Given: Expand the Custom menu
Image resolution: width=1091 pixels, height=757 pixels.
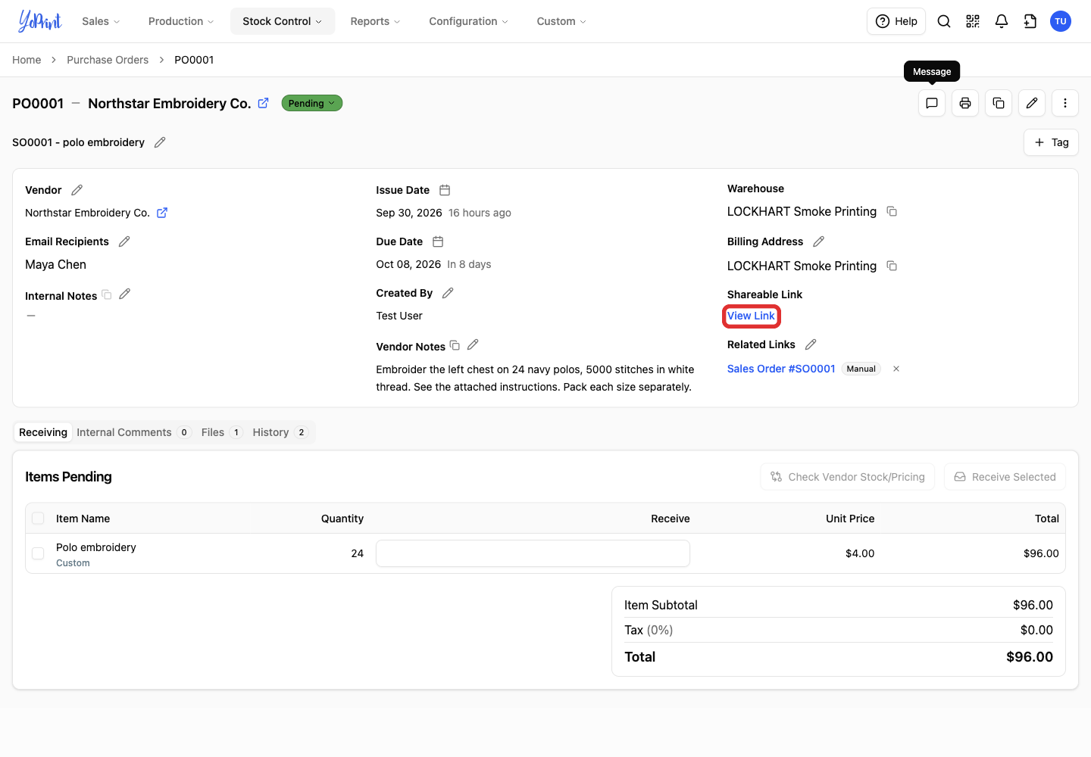Looking at the screenshot, I should pos(561,21).
